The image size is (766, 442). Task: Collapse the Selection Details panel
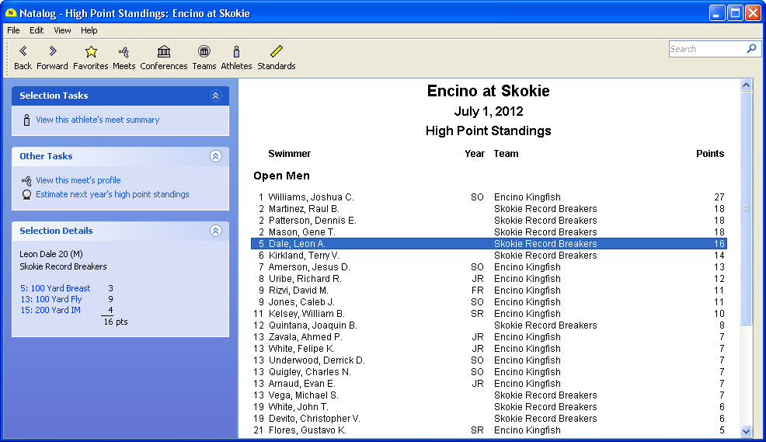click(x=216, y=231)
